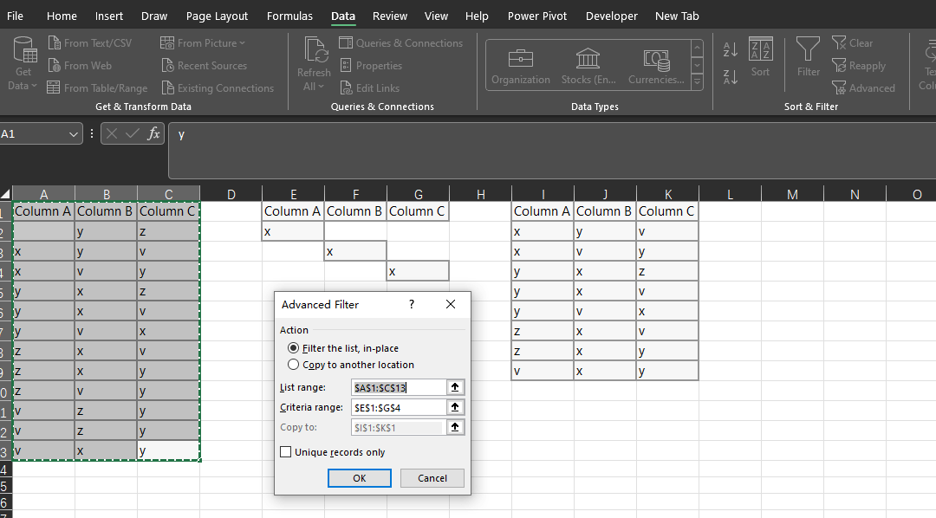Switch to the Home tab

(62, 16)
